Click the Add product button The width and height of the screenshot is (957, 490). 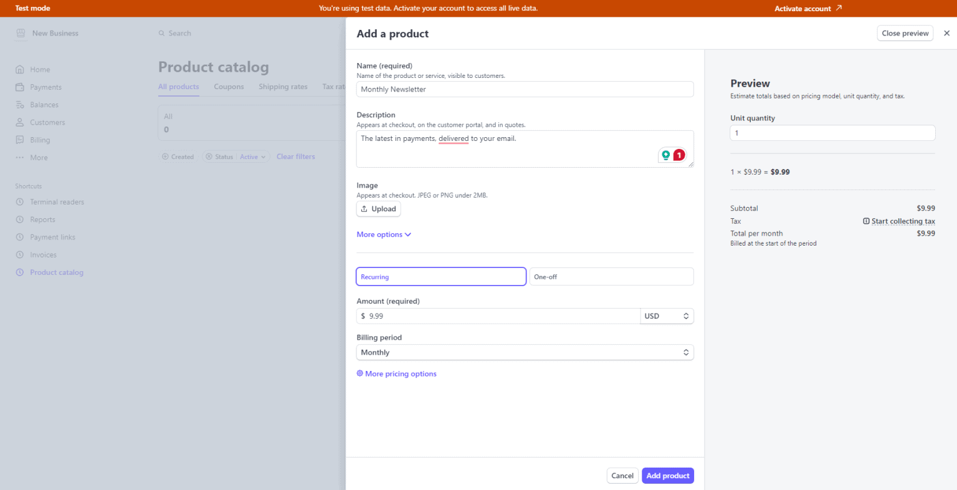(667, 475)
